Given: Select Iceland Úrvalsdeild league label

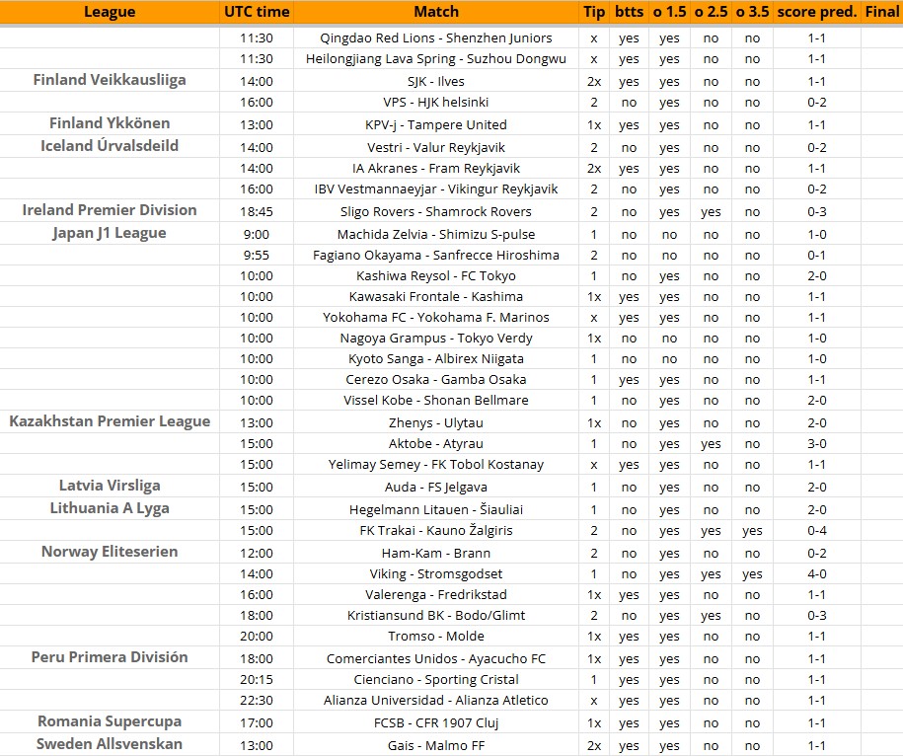Looking at the screenshot, I should coord(110,146).
